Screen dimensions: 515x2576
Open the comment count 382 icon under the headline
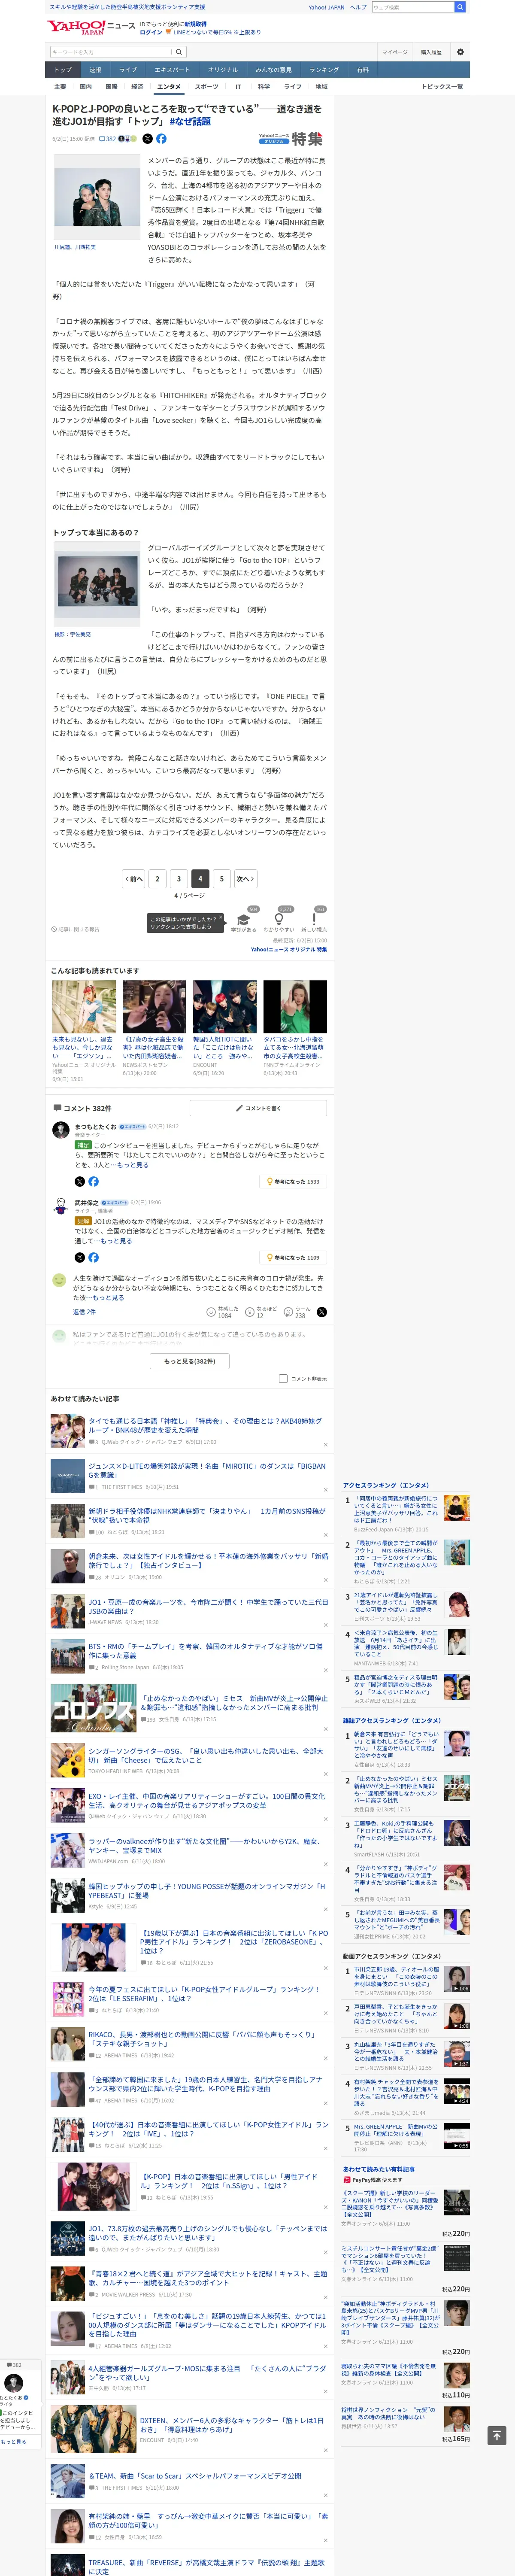(107, 139)
